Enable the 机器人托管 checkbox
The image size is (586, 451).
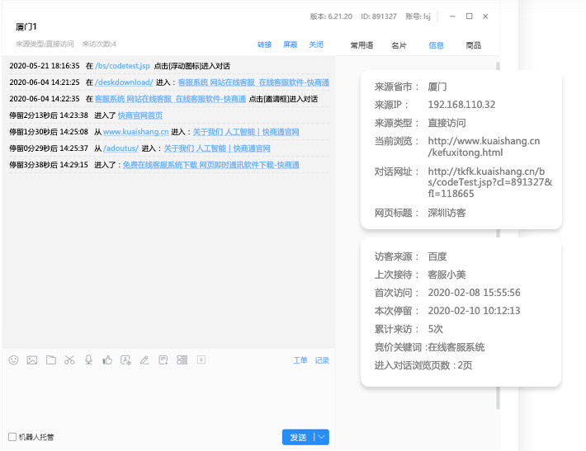(x=12, y=437)
